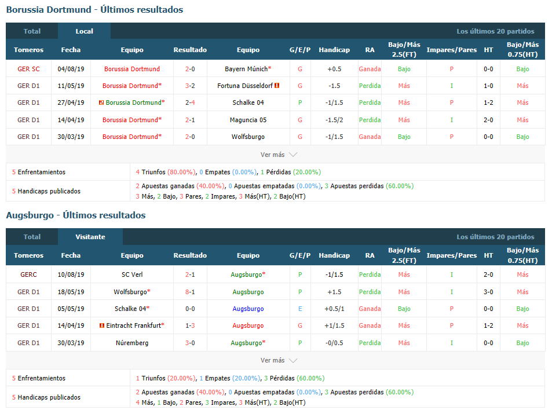Switch to the Total tab for Borussia Dortmund
The width and height of the screenshot is (552, 410).
[x=32, y=31]
